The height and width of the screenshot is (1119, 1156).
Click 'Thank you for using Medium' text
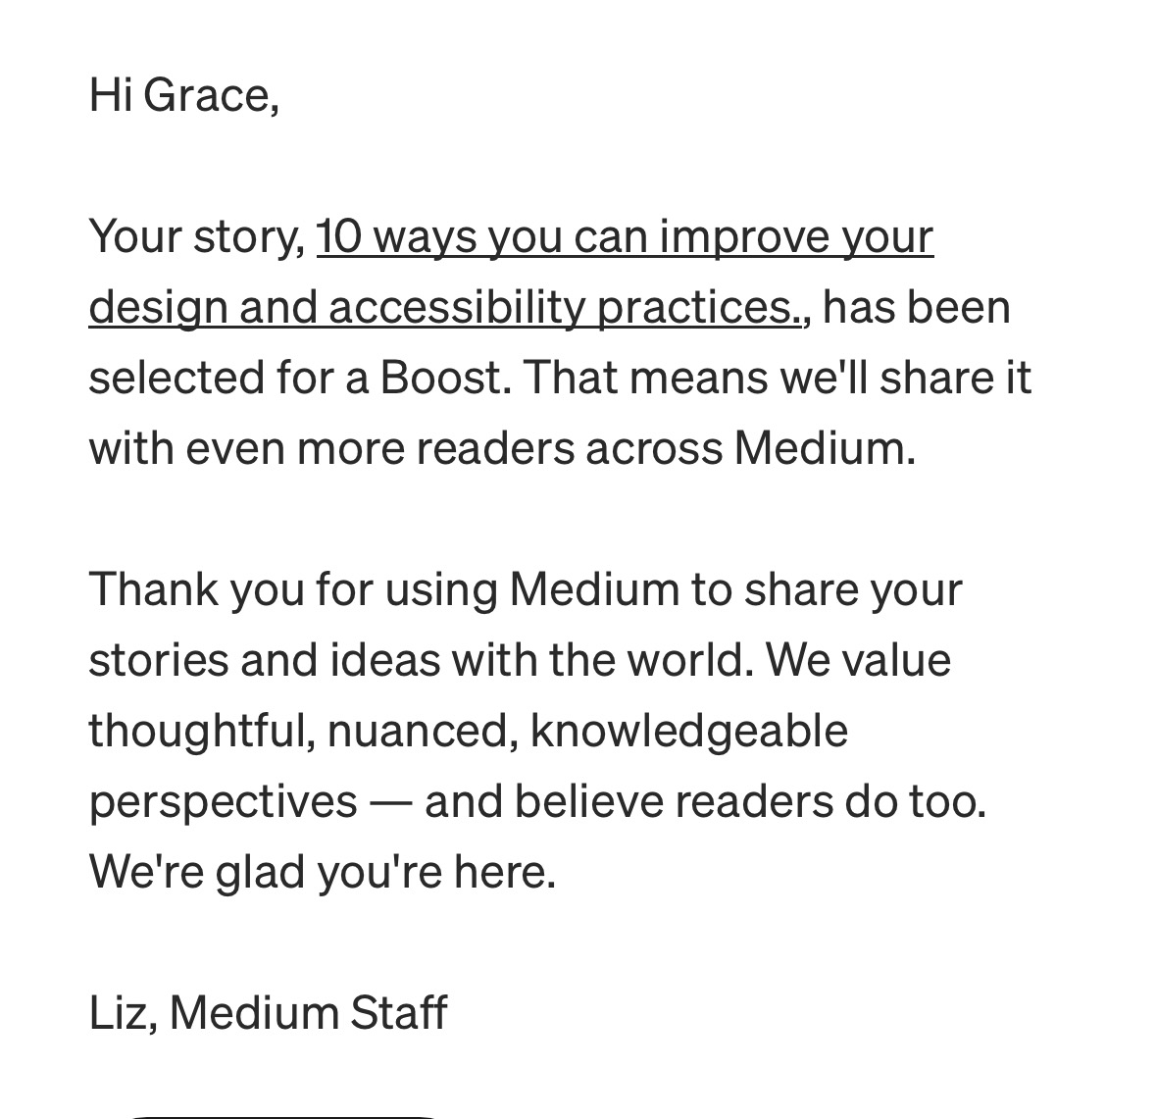click(383, 590)
